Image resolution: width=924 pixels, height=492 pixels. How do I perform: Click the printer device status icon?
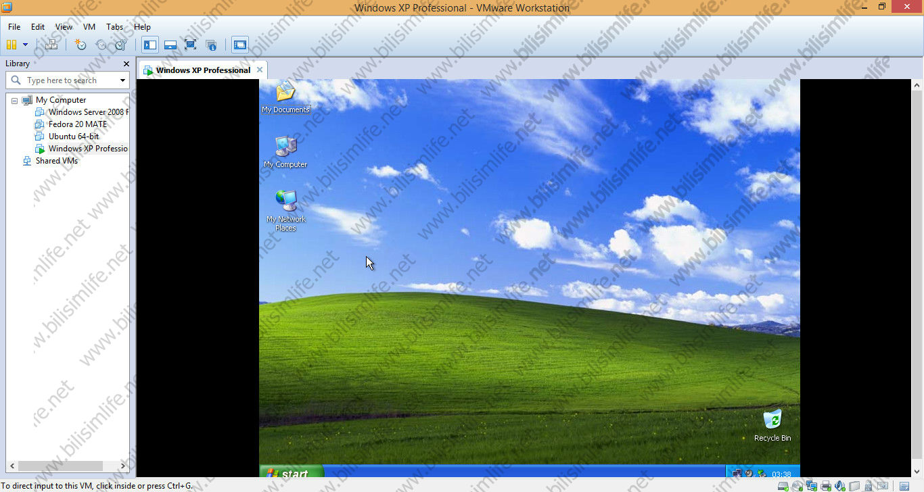point(825,486)
